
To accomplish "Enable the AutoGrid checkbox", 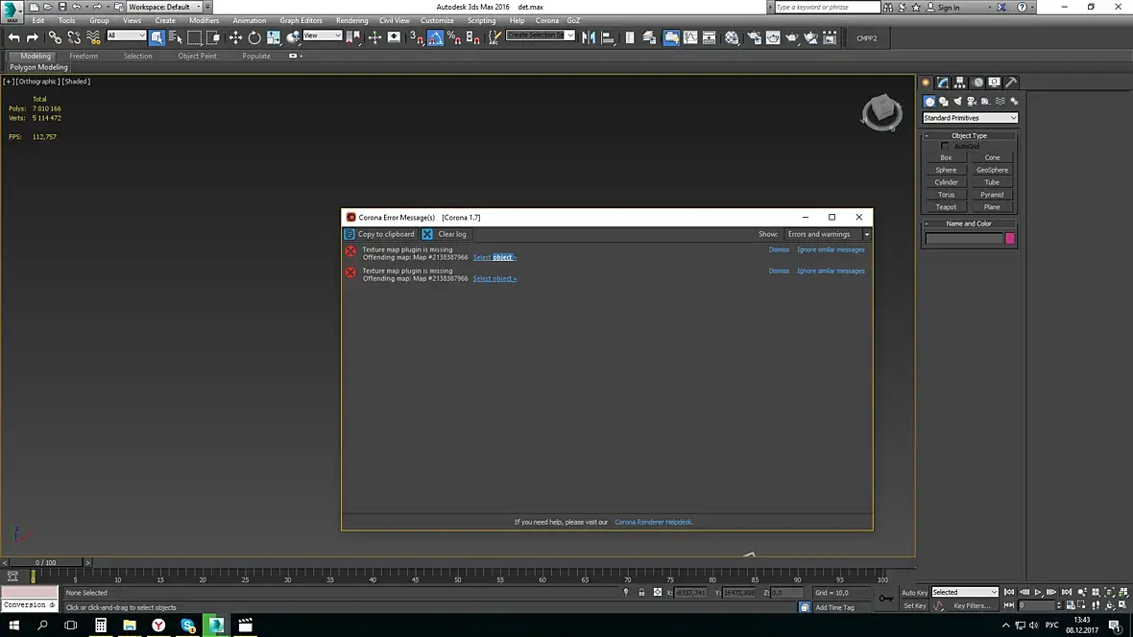I will (x=945, y=146).
